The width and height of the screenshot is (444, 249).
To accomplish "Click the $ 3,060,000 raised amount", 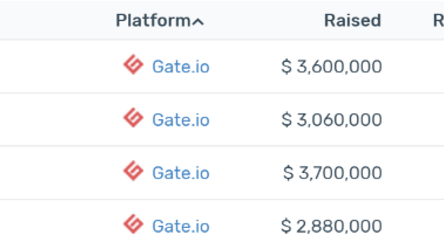I will 332,120.
